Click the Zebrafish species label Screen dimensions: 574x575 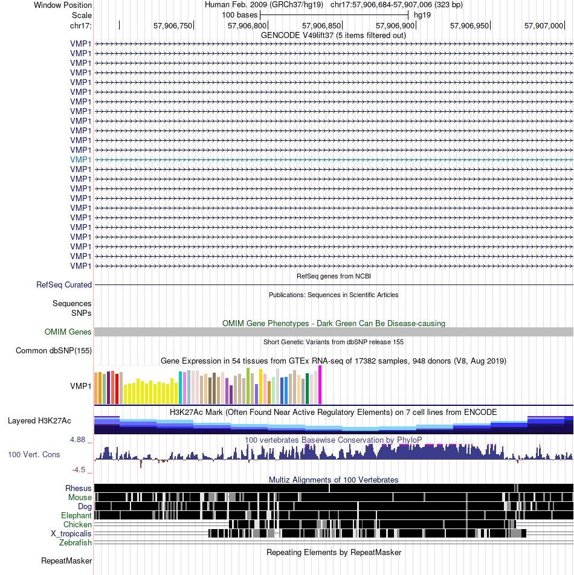(75, 543)
